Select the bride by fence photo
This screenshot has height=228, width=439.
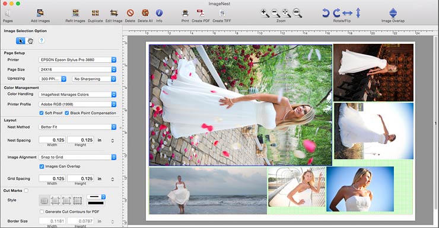[297, 187]
